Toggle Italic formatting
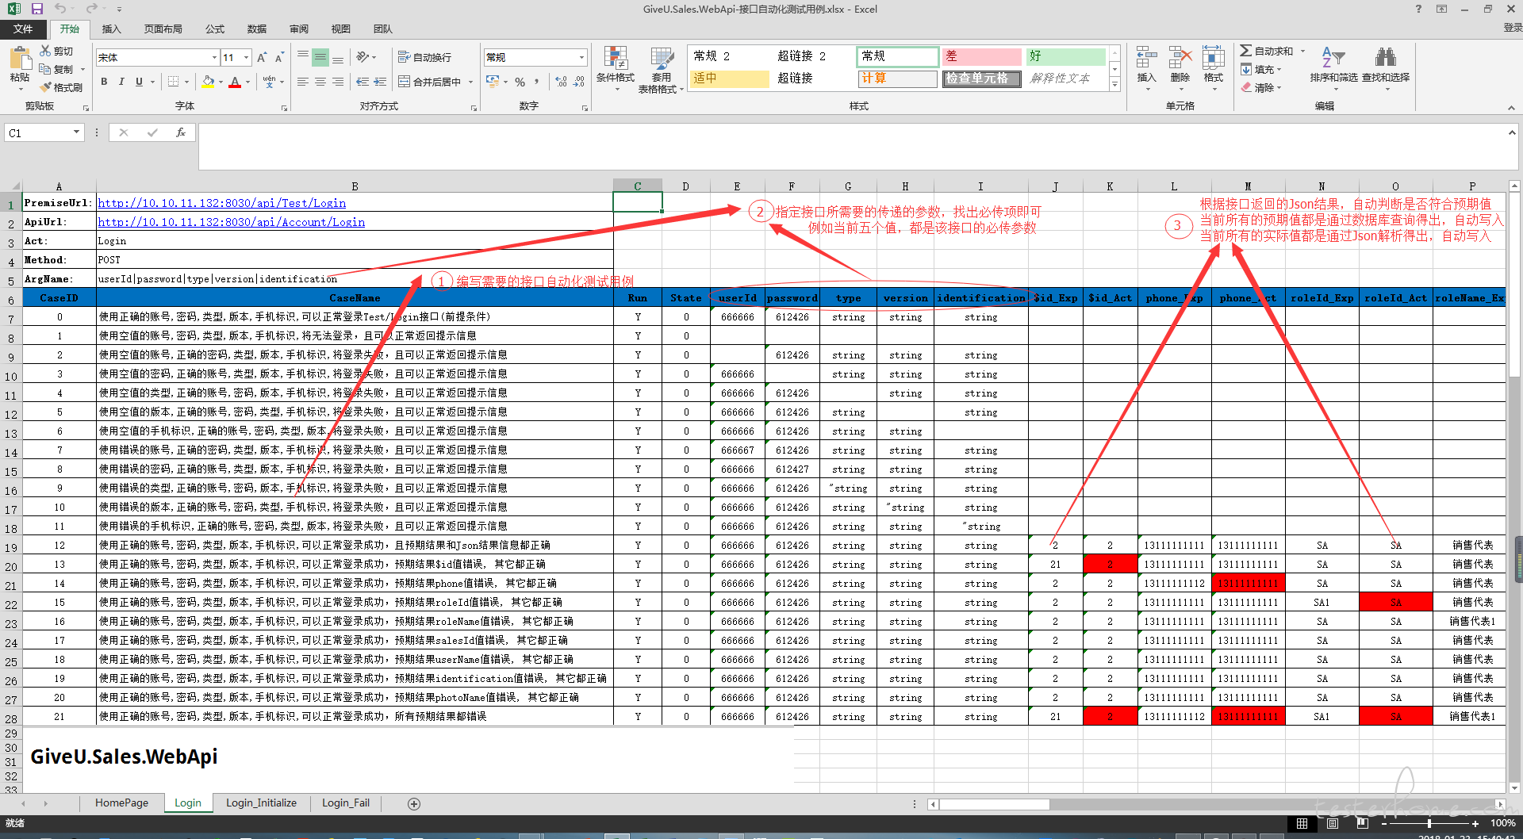The height and width of the screenshot is (839, 1523). pyautogui.click(x=121, y=82)
